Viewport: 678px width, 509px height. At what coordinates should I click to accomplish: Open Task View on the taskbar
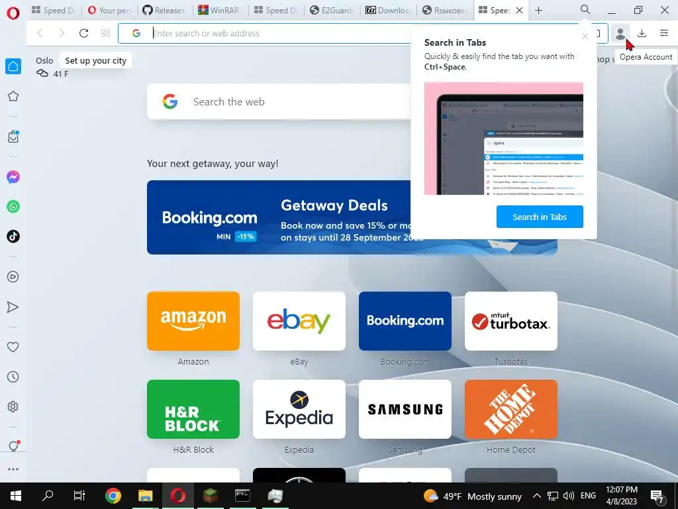tap(79, 496)
